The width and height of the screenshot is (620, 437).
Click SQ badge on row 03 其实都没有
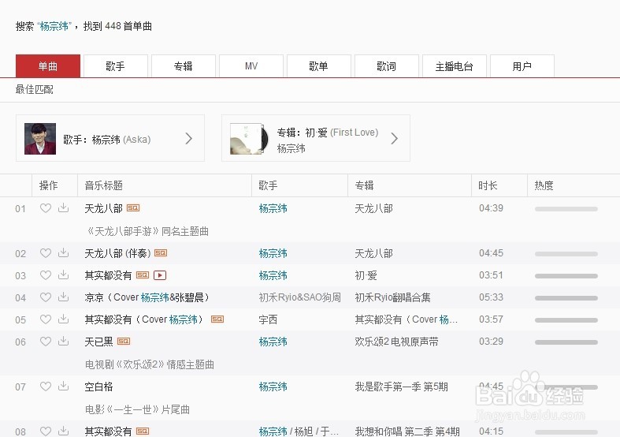pos(143,275)
